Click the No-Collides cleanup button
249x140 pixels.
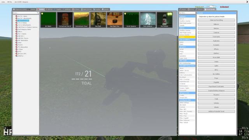[x=216, y=74]
